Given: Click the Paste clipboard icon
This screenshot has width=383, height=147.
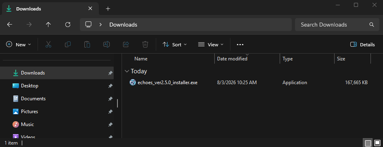Looking at the screenshot, I should pos(87,45).
